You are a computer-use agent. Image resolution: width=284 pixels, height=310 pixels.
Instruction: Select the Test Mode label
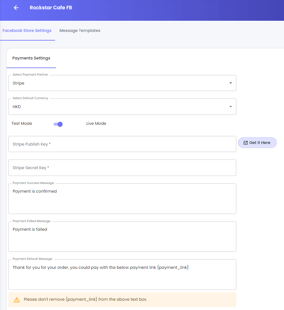point(22,124)
